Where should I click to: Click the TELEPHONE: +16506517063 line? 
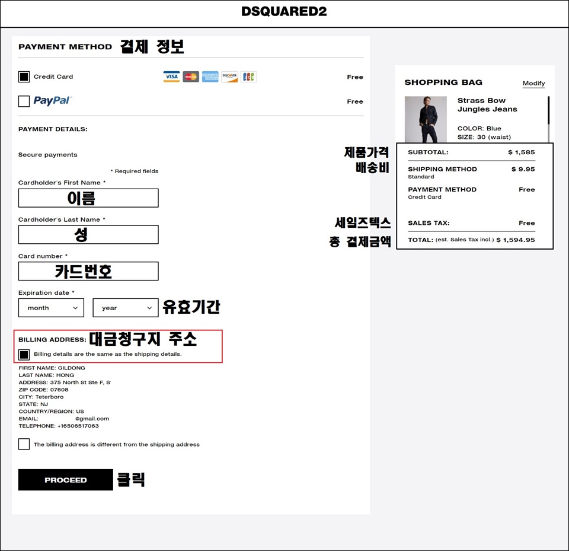59,426
